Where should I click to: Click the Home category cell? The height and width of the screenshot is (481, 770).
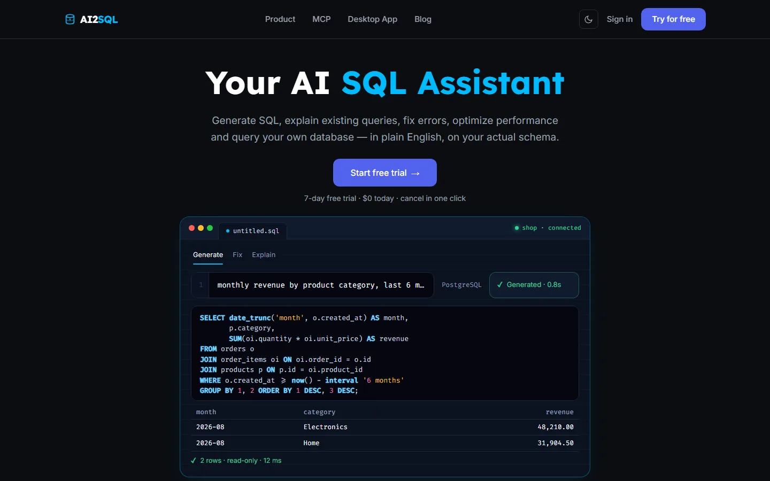tap(311, 443)
